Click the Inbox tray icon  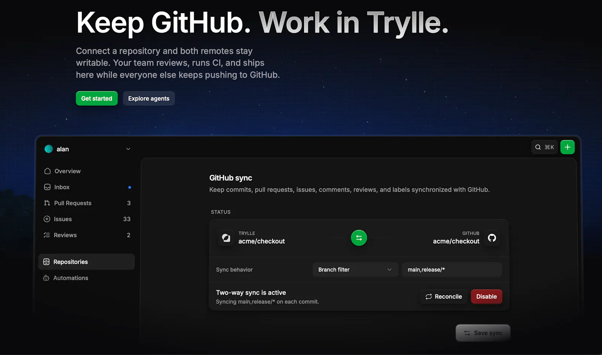47,187
